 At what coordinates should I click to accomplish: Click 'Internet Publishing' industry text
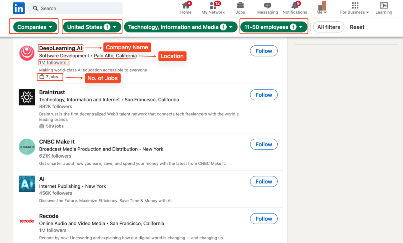60,186
